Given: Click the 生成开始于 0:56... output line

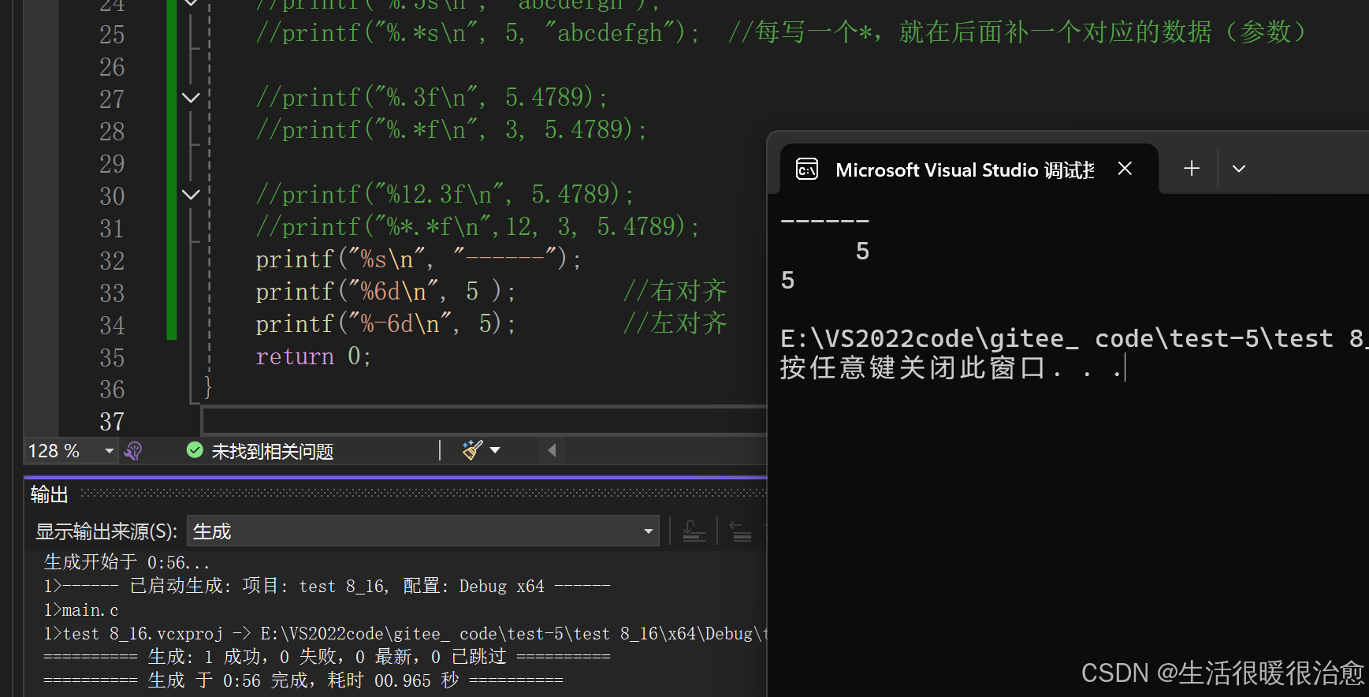Looking at the screenshot, I should (127, 562).
